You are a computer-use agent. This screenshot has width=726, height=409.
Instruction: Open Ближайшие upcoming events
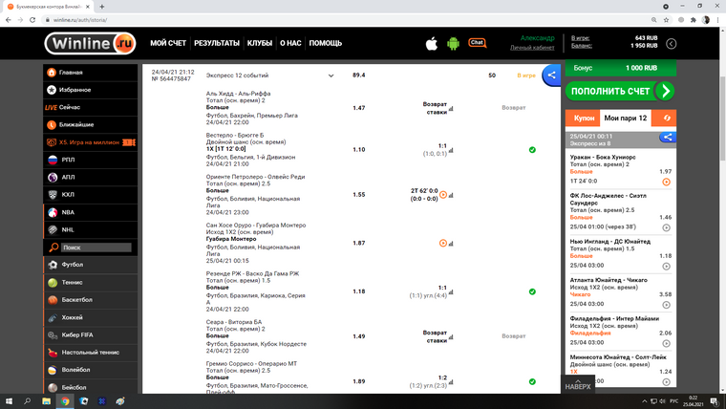91,124
